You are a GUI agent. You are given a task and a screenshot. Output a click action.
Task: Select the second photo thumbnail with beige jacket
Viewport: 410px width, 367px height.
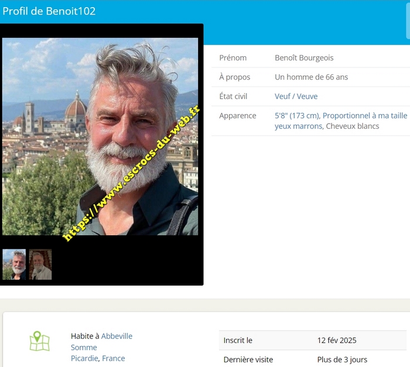[x=40, y=265]
